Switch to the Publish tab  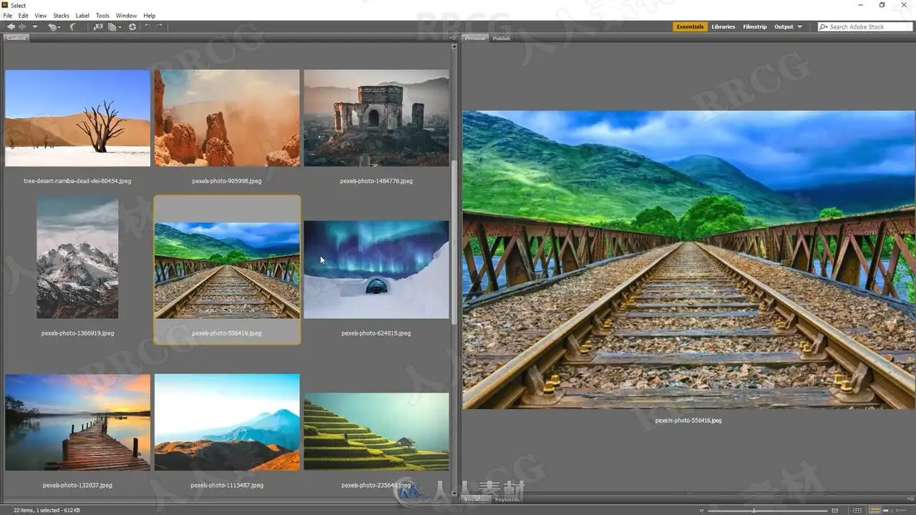pyautogui.click(x=502, y=38)
